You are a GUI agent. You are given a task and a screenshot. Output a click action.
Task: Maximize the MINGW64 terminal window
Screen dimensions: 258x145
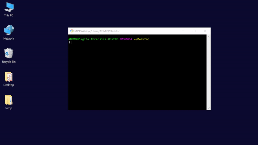coord(194,31)
